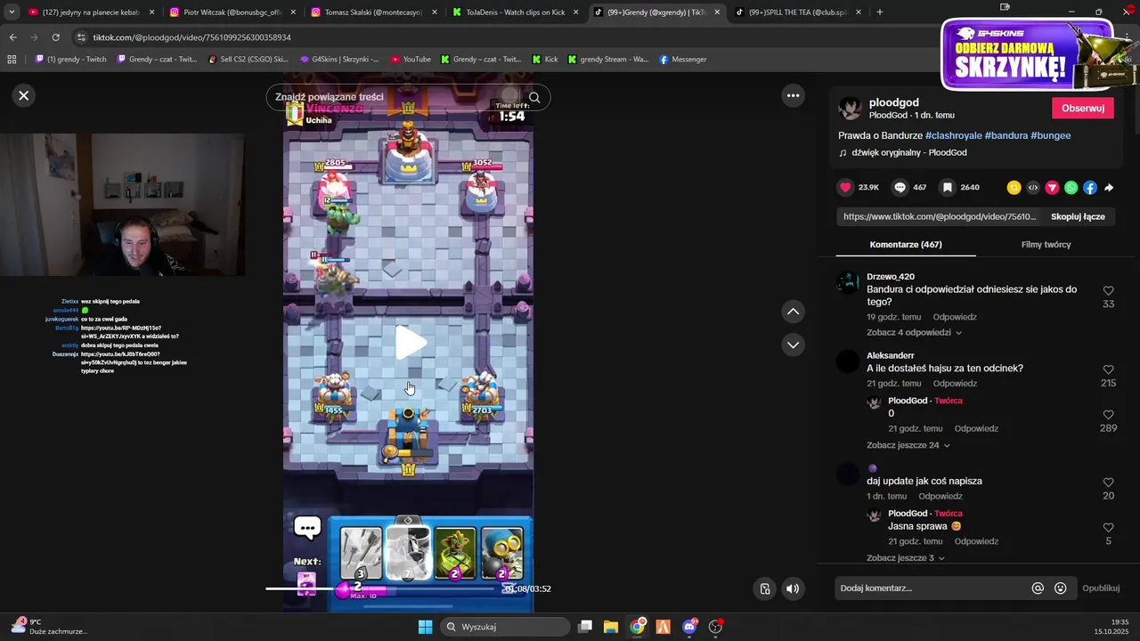Screen dimensions: 1140x641
Task: Mute the video with speaker icon
Action: (793, 588)
